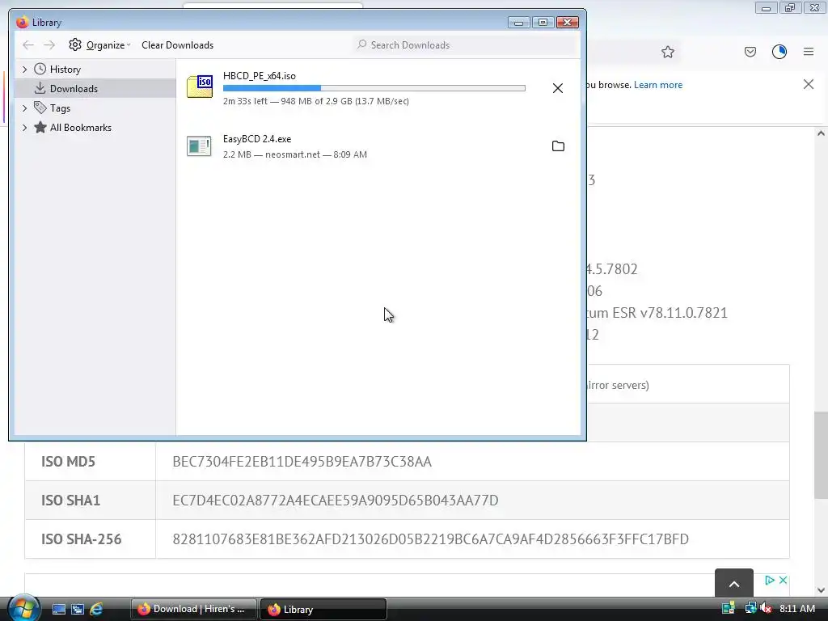This screenshot has height=621, width=828.
Task: Switch to Download | Hiren's taskbar button
Action: [193, 609]
